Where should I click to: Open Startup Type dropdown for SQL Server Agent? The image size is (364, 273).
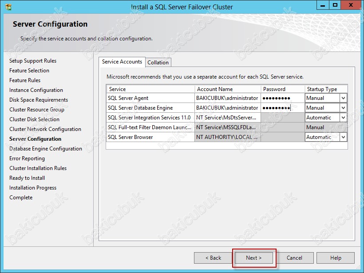point(343,98)
